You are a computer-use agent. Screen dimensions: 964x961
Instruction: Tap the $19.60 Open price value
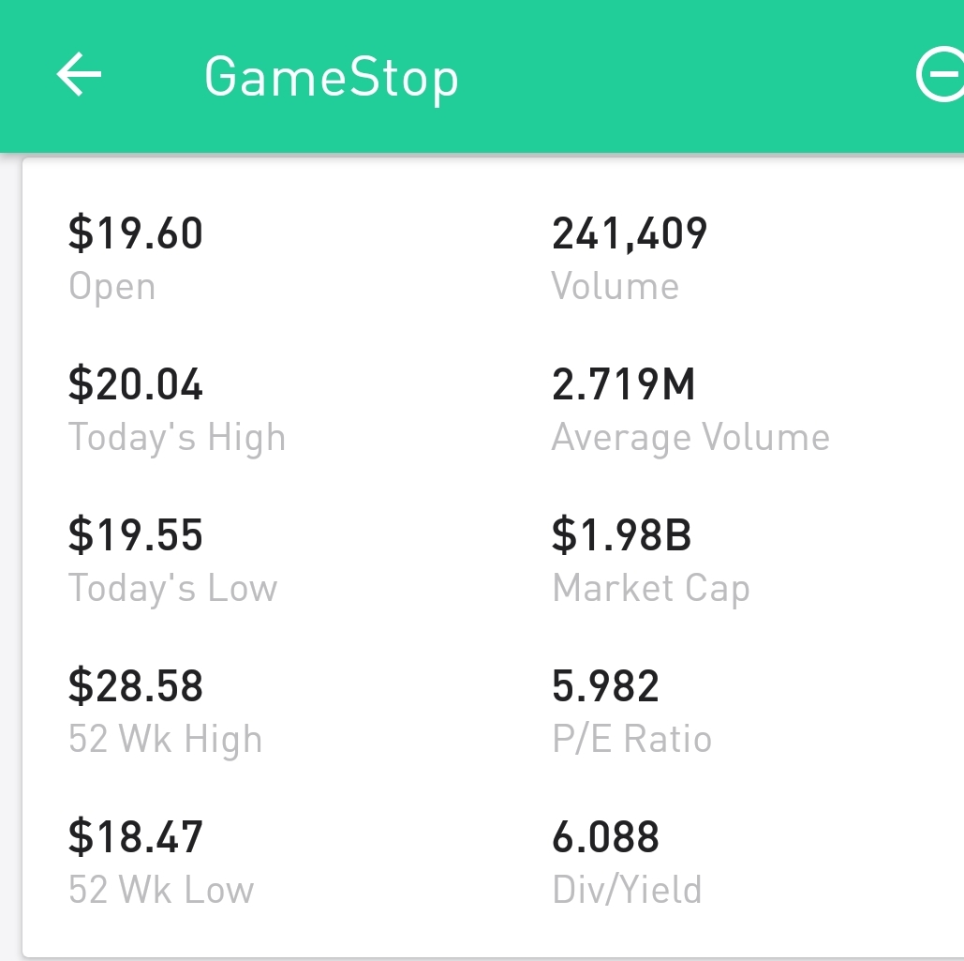coord(135,233)
